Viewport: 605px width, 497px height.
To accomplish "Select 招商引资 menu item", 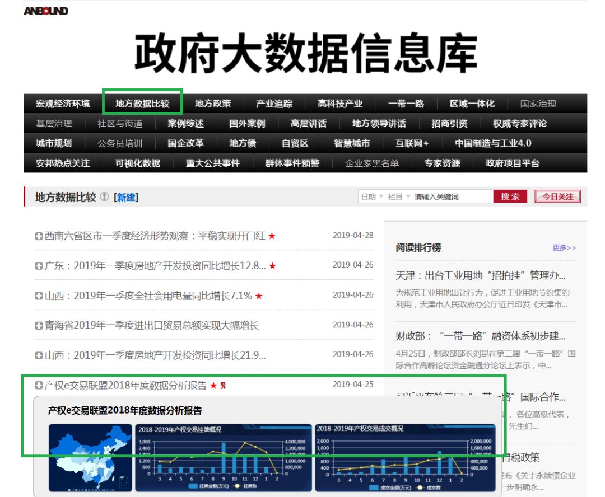I will point(449,124).
